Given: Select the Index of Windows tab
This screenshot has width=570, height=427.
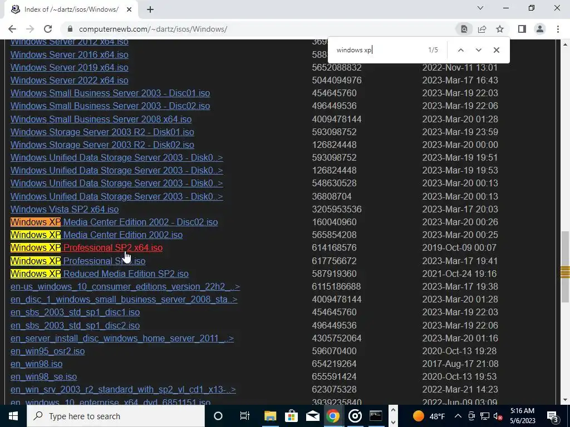Looking at the screenshot, I should pyautogui.click(x=71, y=10).
